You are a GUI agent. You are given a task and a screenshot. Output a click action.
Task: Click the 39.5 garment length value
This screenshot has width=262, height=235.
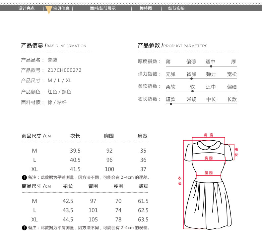[75, 151]
